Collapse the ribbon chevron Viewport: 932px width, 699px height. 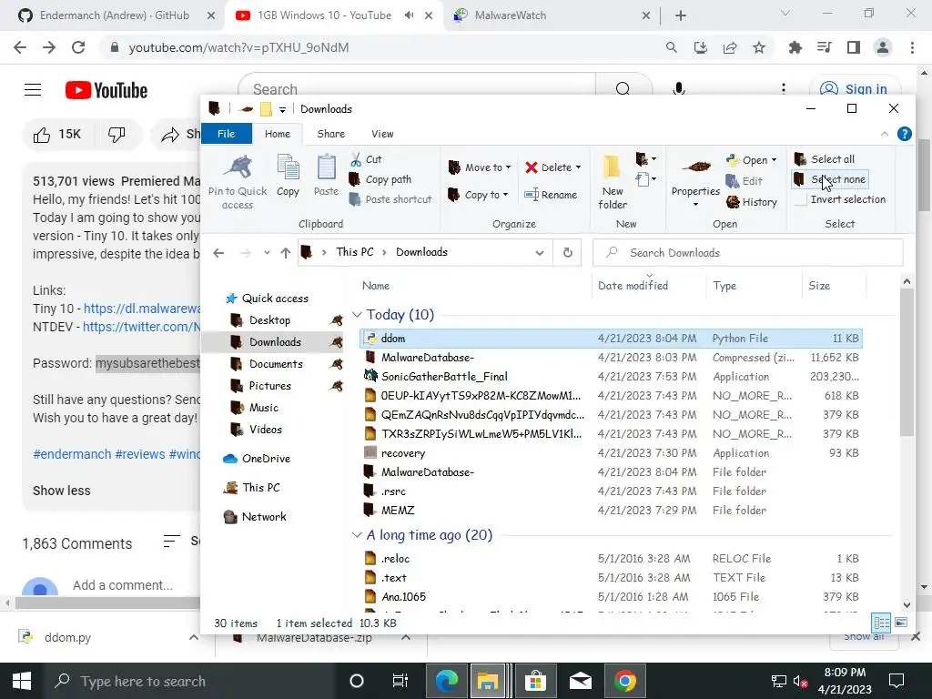tap(885, 134)
